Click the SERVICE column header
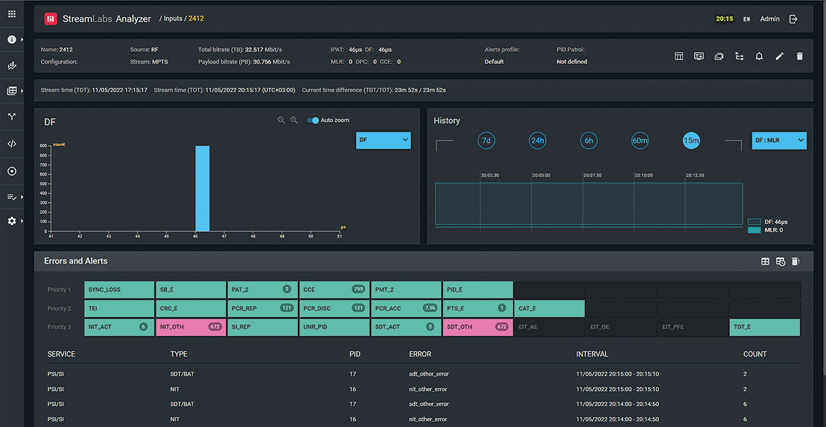 [61, 354]
